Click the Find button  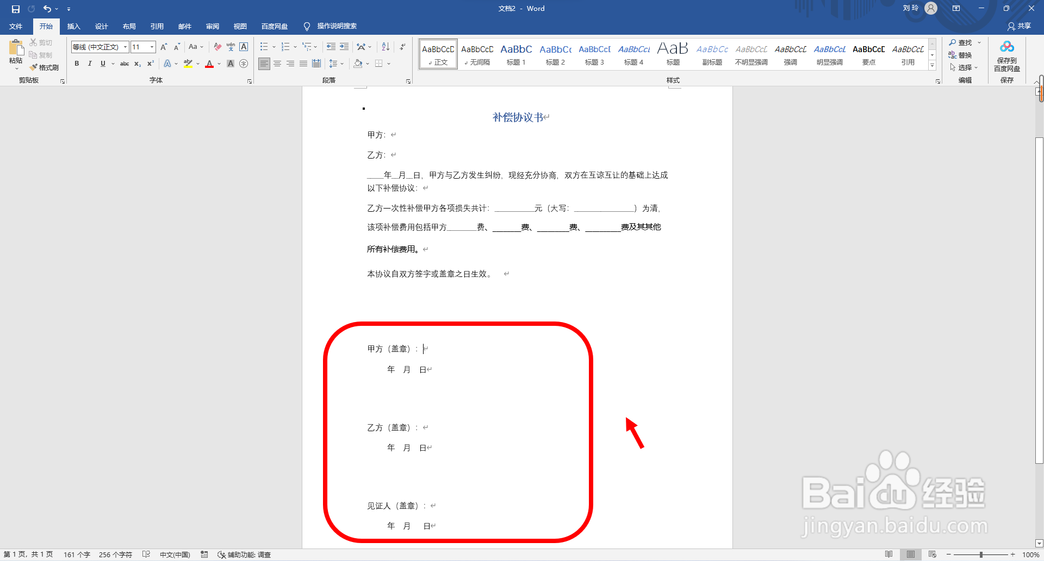[x=961, y=42]
